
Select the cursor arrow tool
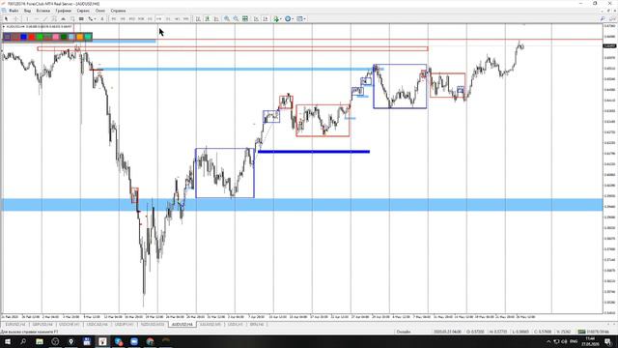click(6, 18)
